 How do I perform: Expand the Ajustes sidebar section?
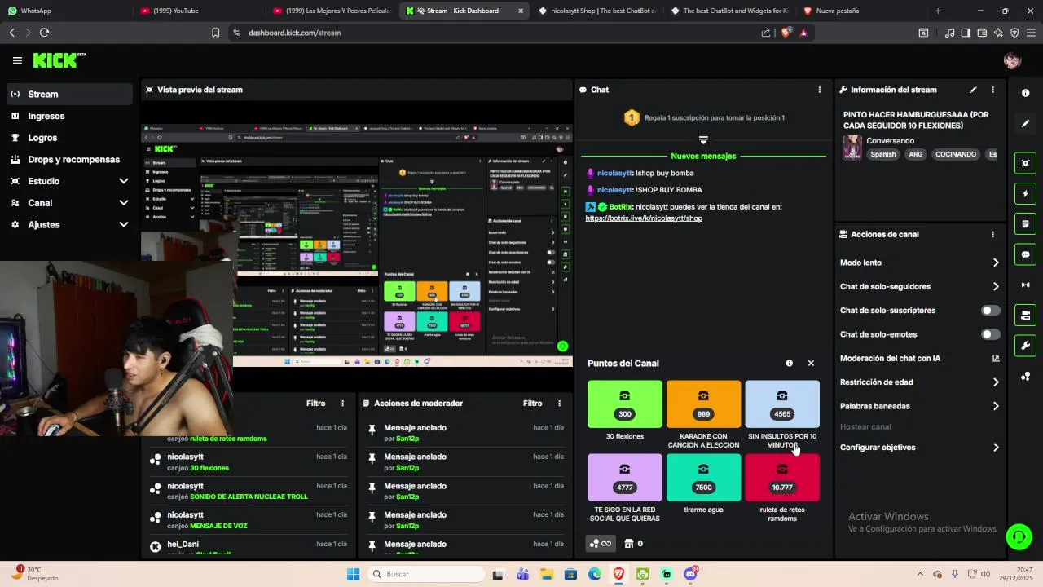pyautogui.click(x=69, y=225)
